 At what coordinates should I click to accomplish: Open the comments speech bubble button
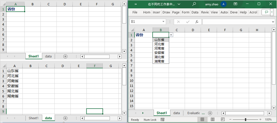267,12
